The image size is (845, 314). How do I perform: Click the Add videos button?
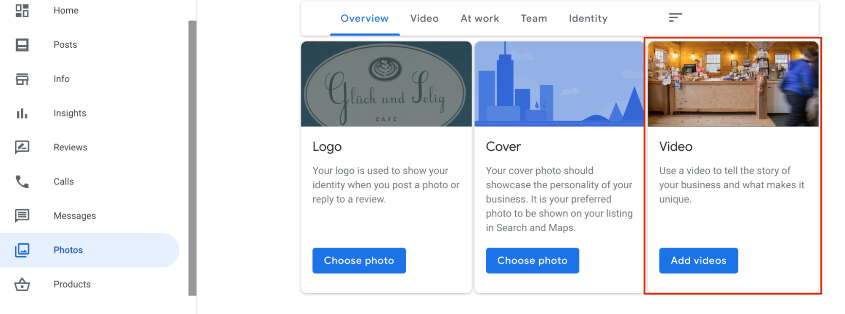pos(698,260)
